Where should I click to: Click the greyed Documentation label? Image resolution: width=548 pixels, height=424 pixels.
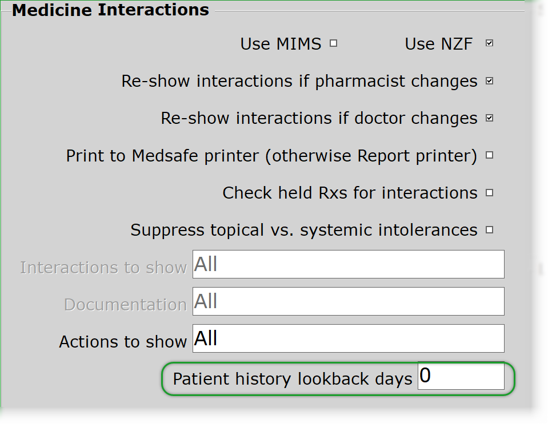125,305
